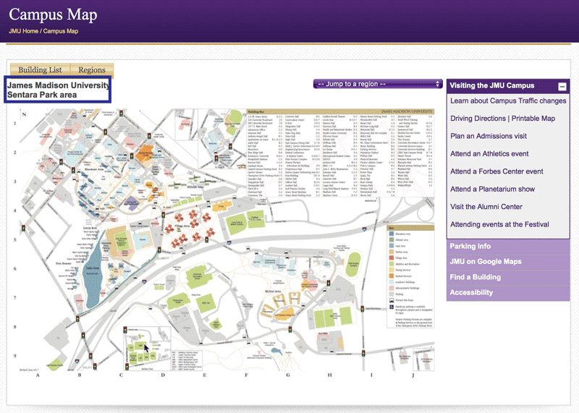The image size is (579, 413).
Task: Click the Student Services legend swatch
Action: tap(392, 276)
